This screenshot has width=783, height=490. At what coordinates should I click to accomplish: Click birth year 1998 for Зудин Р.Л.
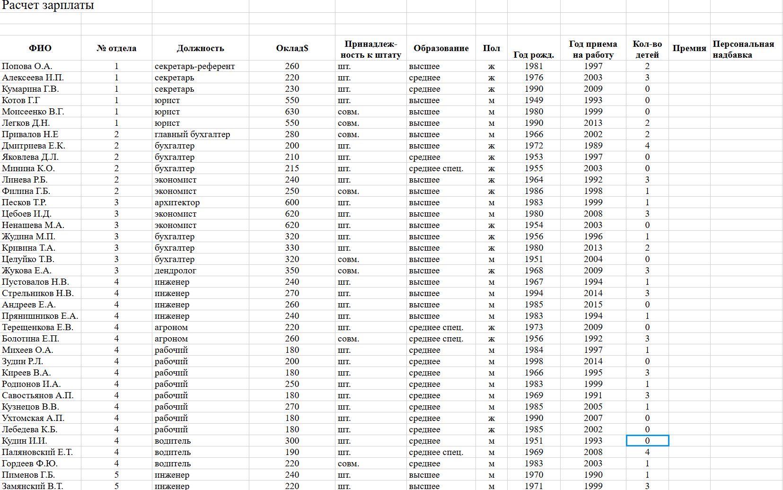click(534, 361)
